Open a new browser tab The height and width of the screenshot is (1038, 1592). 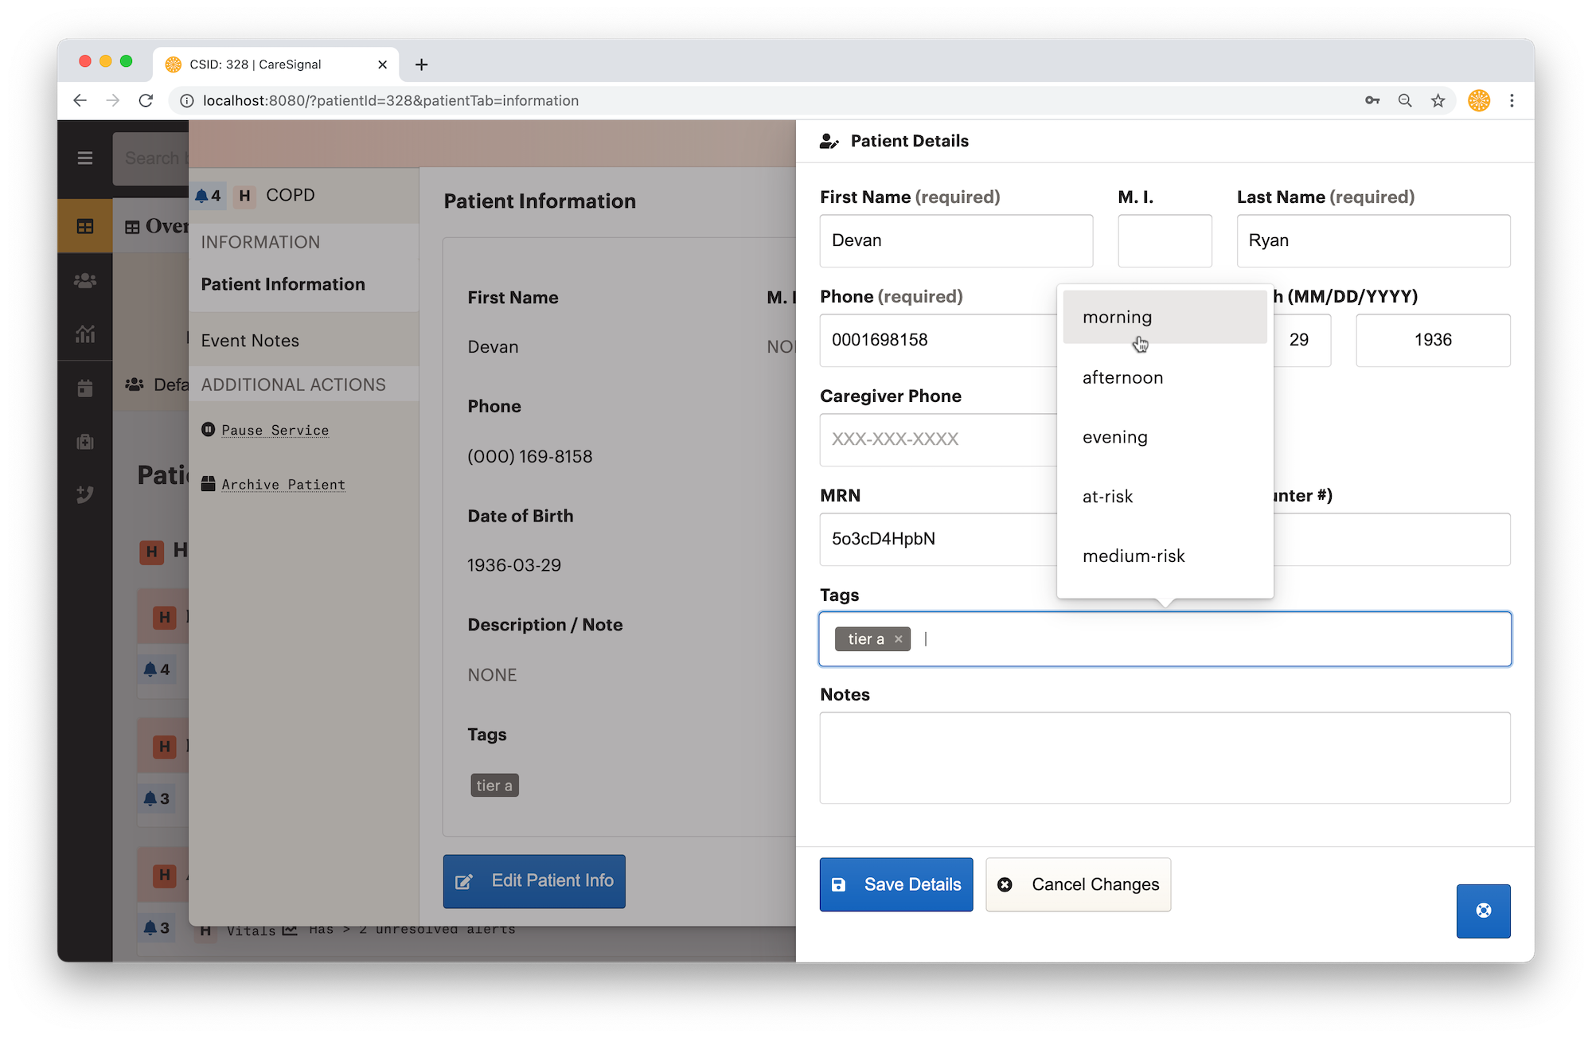422,64
